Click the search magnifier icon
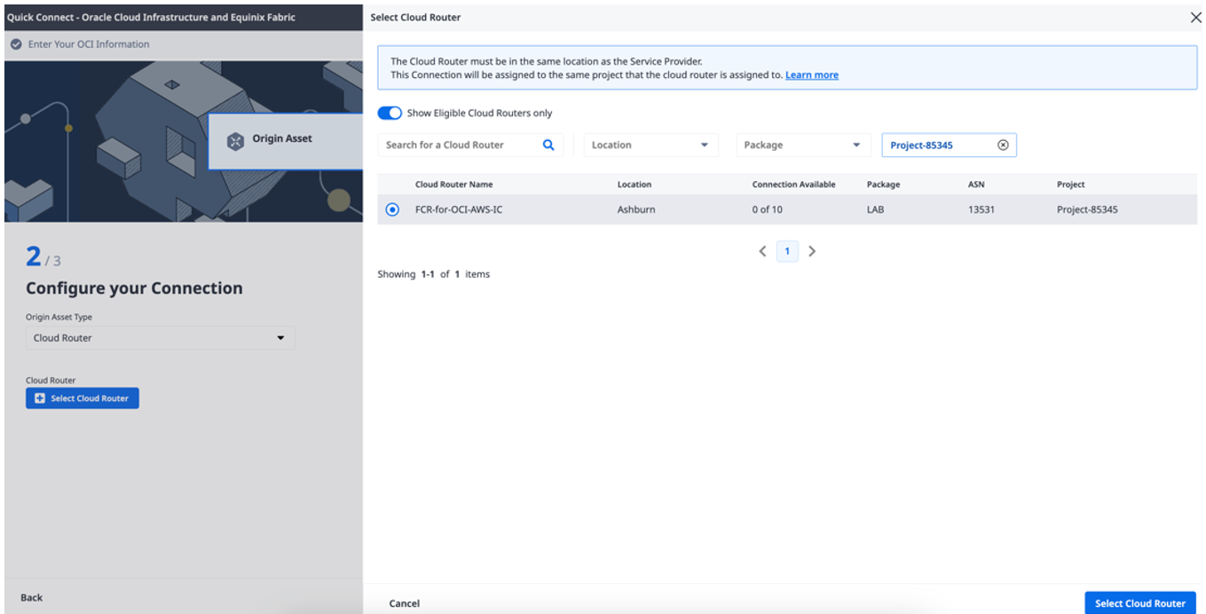Screen dimensions: 1206x614 tap(548, 146)
